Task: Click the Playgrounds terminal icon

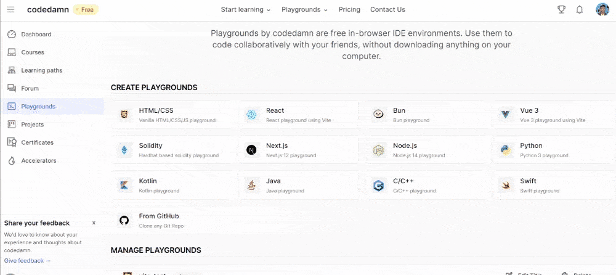Action: pos(11,107)
